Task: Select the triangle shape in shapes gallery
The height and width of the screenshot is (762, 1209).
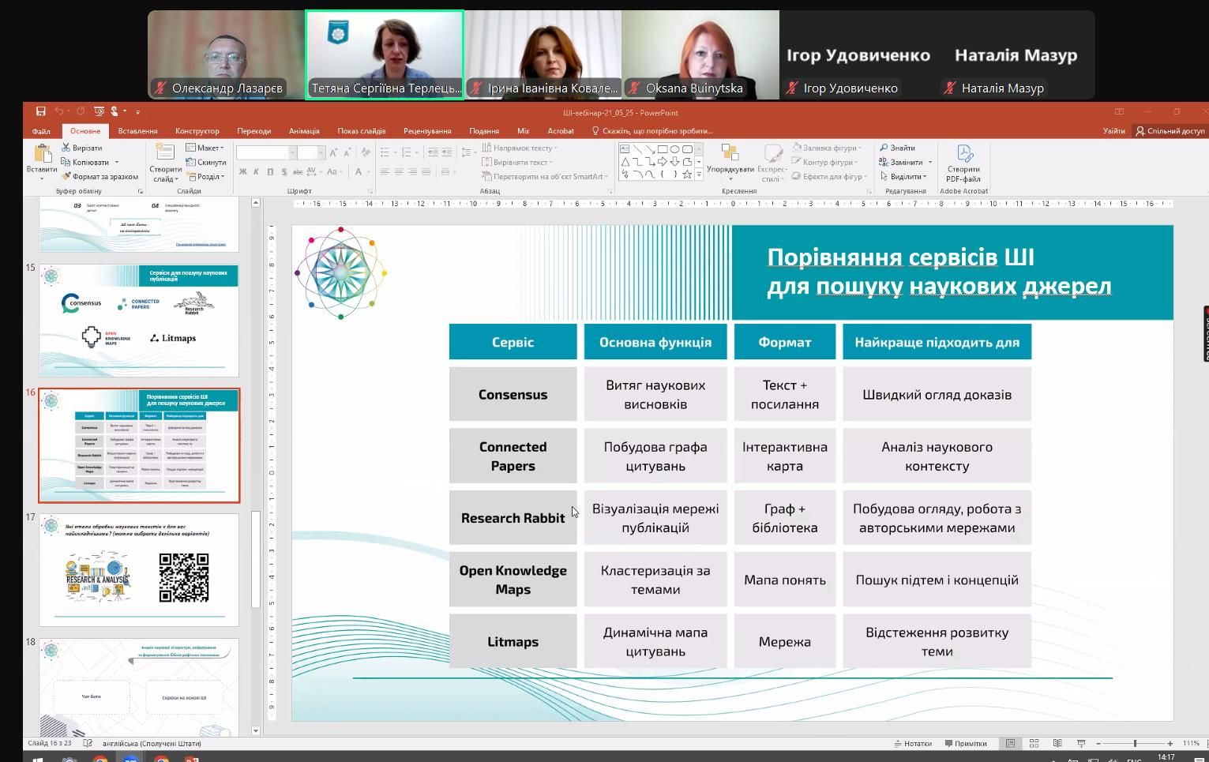Action: pos(625,161)
